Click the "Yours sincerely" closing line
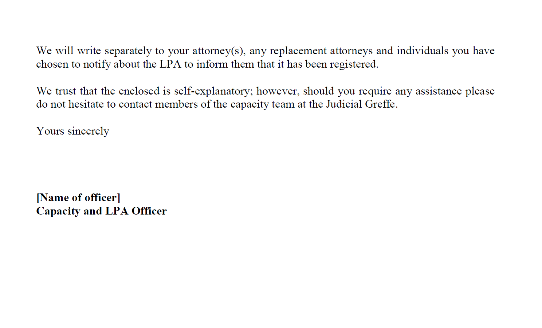This screenshot has width=542, height=328. click(x=72, y=131)
